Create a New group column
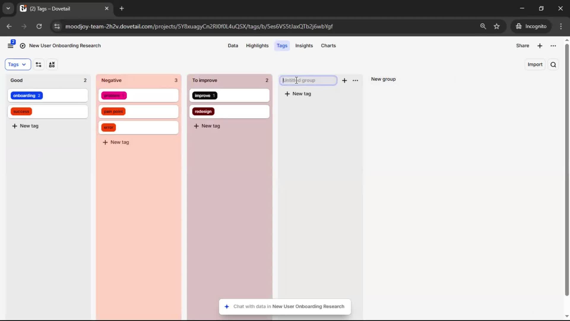This screenshot has height=321, width=570. [383, 79]
